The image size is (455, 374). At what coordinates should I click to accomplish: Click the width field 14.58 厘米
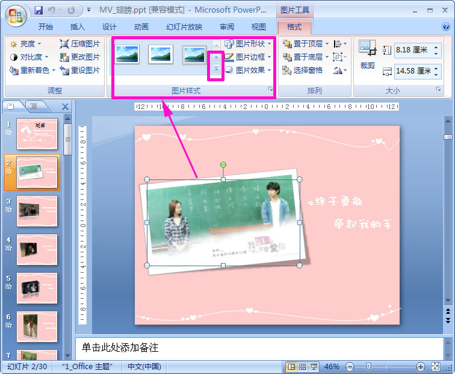(413, 71)
